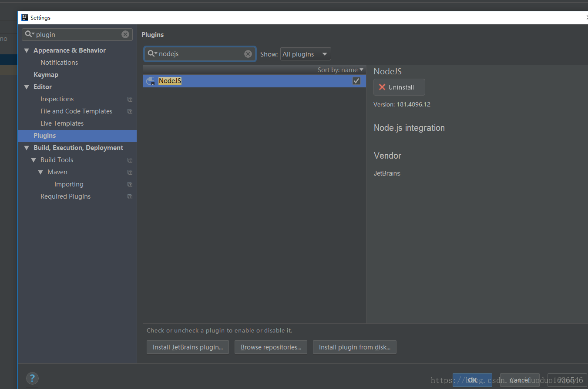Click the 'Plugins' page heading
The image size is (588, 389).
coord(153,35)
